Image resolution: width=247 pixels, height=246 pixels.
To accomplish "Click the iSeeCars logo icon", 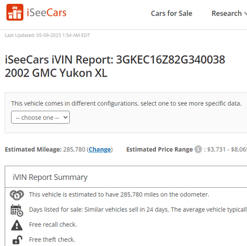I will [15, 12].
